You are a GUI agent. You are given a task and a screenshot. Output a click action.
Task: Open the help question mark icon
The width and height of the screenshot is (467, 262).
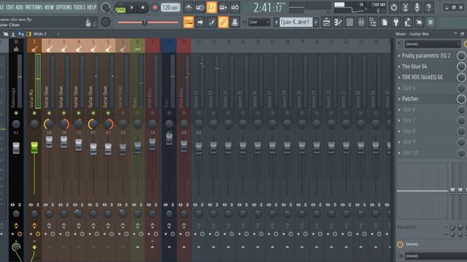coord(428,7)
